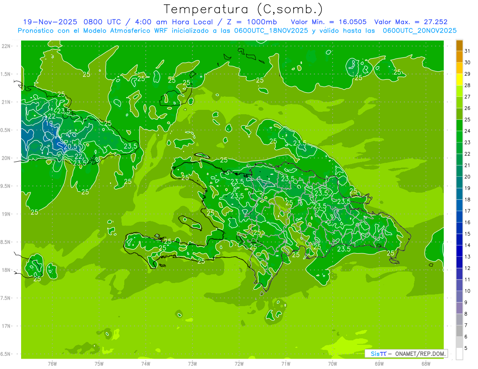Click the '19N' latitude axis label
The width and height of the screenshot is (478, 369).
[6, 214]
